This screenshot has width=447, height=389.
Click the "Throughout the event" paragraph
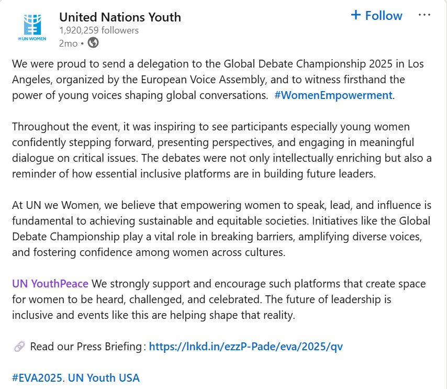click(209, 150)
